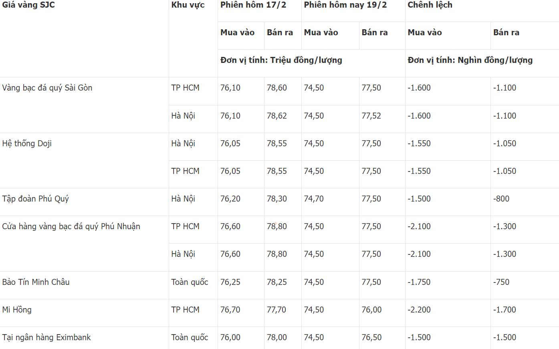The image size is (559, 349).
Task: Select the 'Mi Hồng' row label
Action: click(17, 310)
